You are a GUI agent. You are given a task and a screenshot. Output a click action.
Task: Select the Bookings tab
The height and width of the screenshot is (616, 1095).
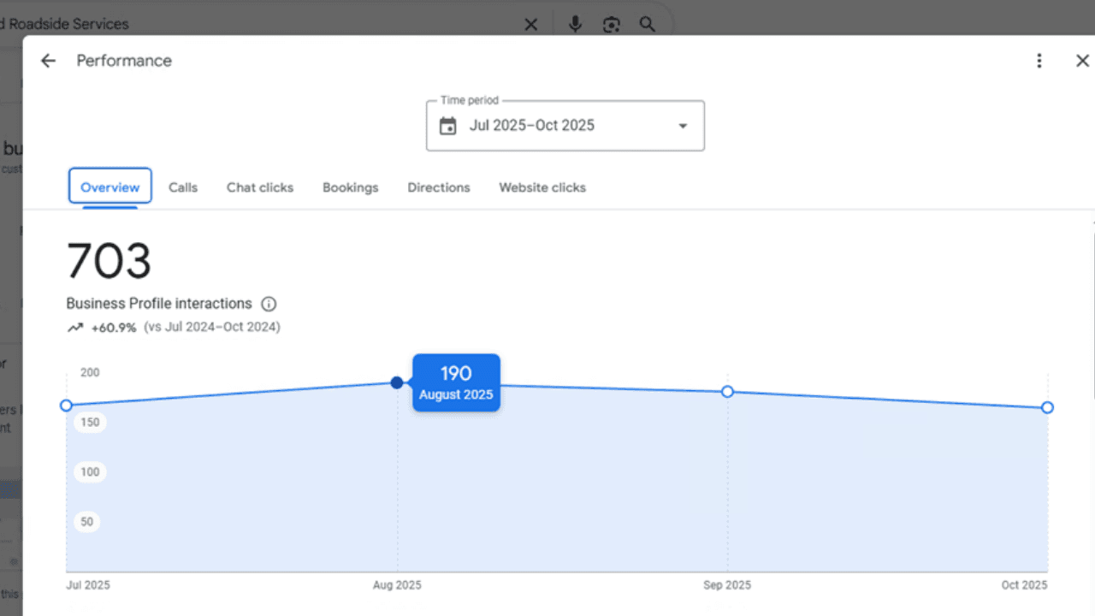click(x=350, y=187)
